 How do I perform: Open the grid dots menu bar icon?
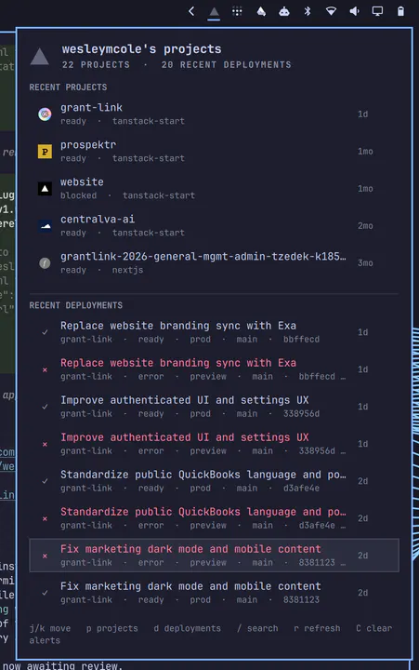tap(237, 11)
